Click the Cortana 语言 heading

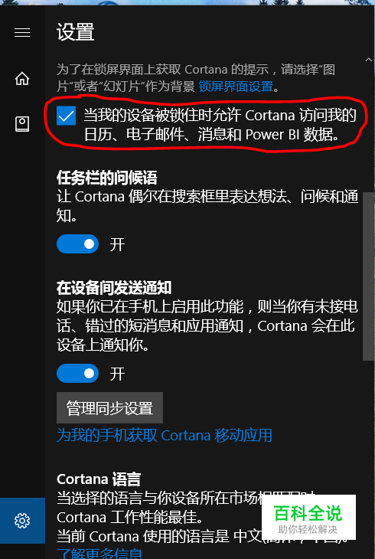pyautogui.click(x=99, y=479)
